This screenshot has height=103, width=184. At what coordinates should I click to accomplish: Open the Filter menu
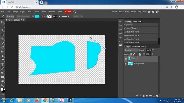37,12
